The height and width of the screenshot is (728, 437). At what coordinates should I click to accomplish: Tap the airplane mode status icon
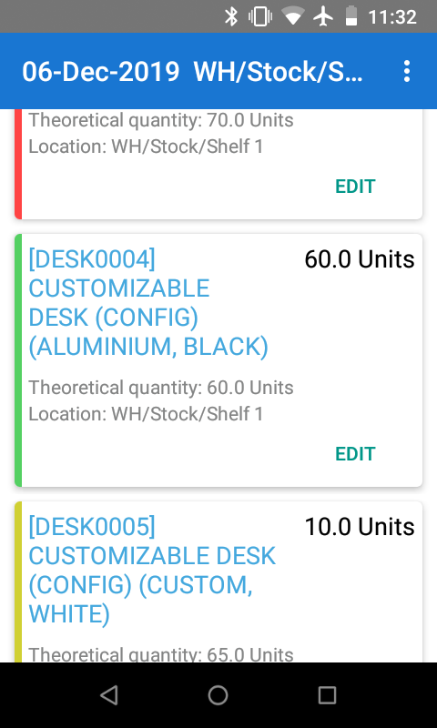coord(323,16)
